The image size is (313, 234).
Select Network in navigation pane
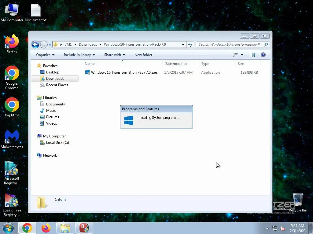[x=50, y=155]
